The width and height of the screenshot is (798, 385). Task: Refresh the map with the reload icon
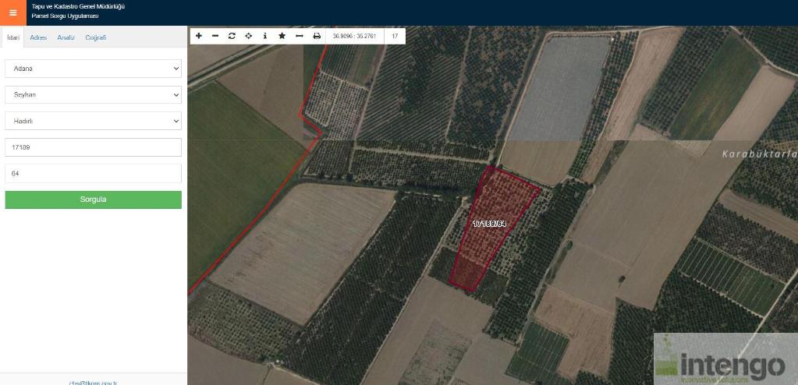coord(232,36)
